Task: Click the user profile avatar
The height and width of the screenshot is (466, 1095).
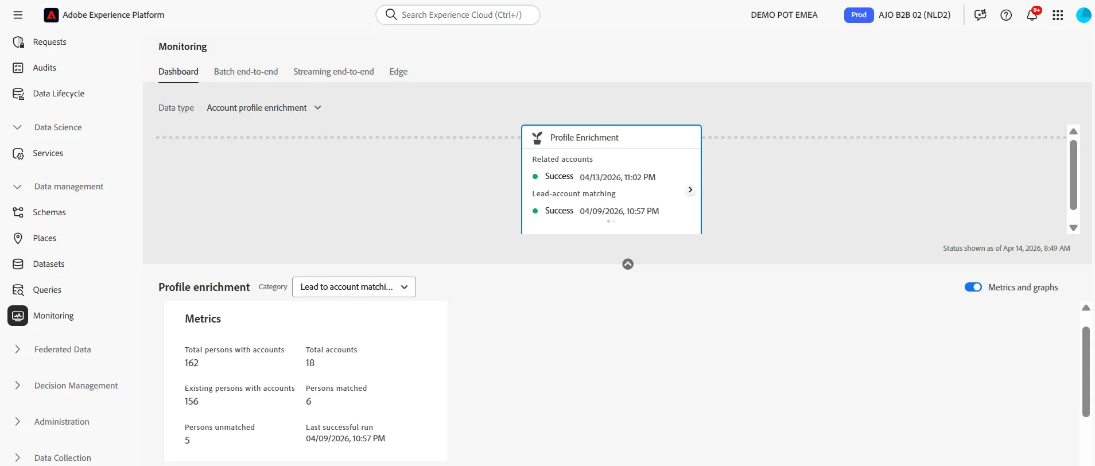Action: 1083,15
